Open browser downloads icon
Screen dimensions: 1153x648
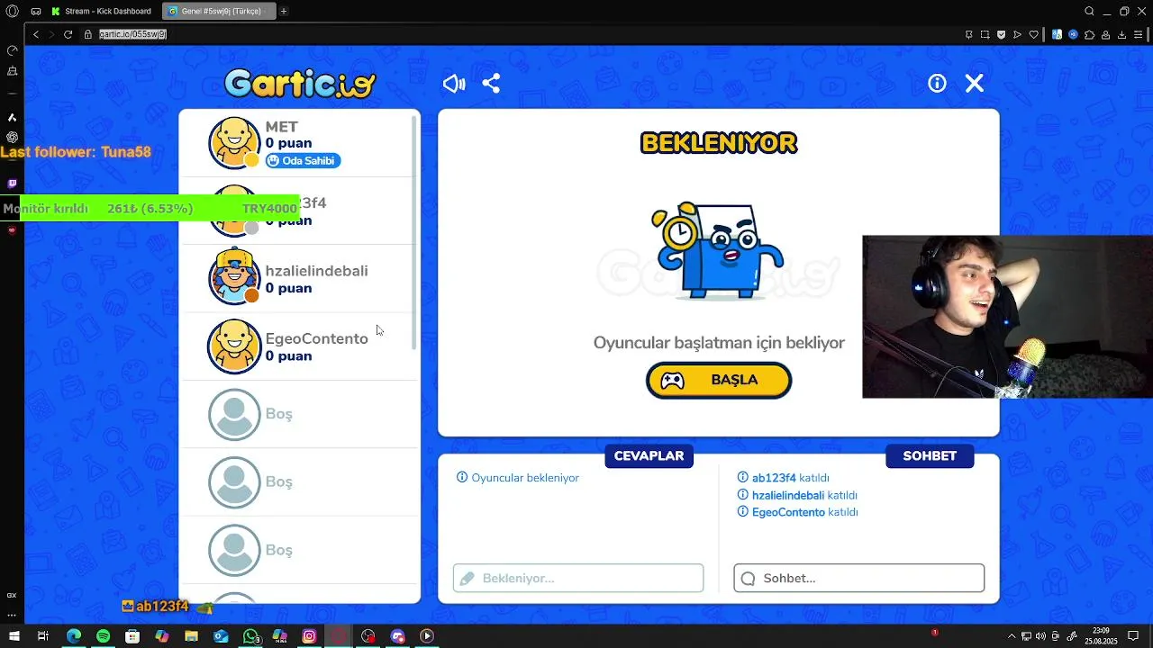(1121, 34)
